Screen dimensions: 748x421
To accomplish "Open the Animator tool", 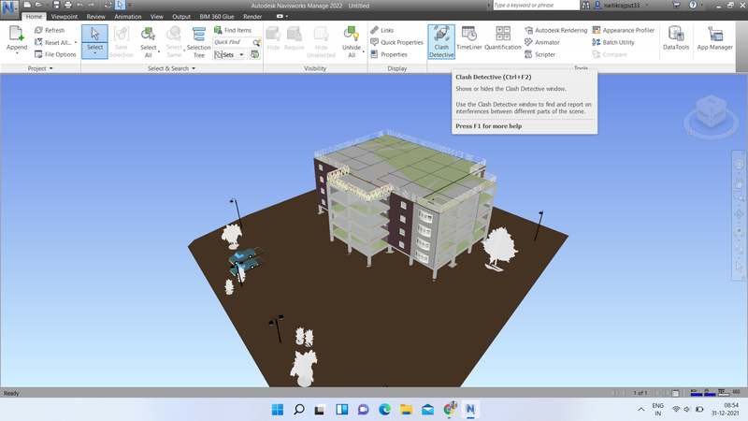I will pyautogui.click(x=542, y=42).
